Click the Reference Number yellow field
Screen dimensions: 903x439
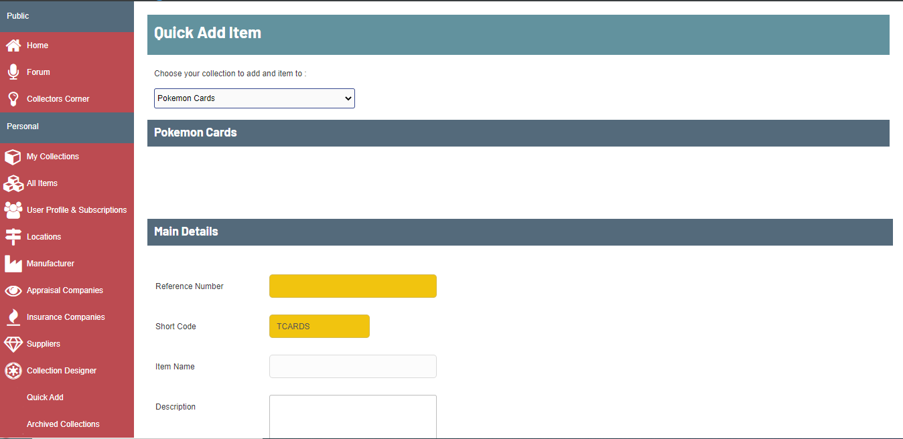click(353, 286)
